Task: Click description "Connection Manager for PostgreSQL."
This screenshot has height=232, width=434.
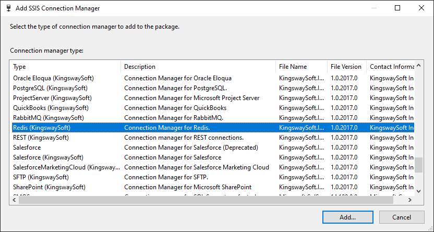Action: coord(175,88)
